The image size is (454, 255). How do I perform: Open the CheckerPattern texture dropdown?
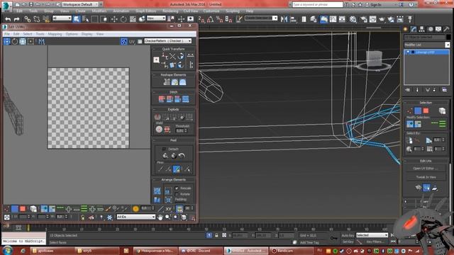168,41
